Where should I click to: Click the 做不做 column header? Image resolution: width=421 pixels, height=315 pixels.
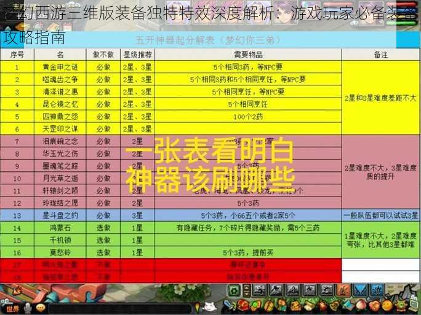(103, 55)
